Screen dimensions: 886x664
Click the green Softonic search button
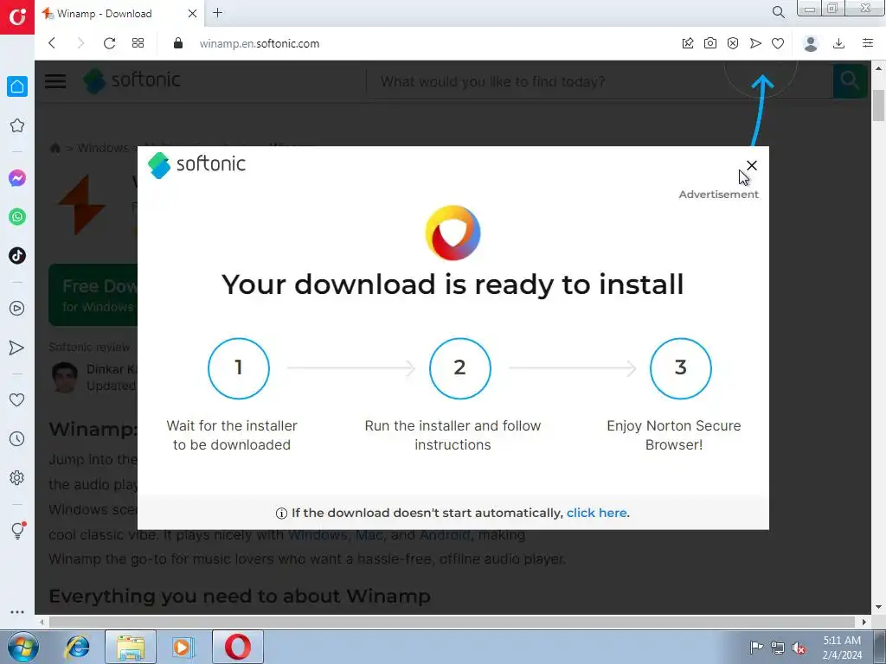[850, 81]
